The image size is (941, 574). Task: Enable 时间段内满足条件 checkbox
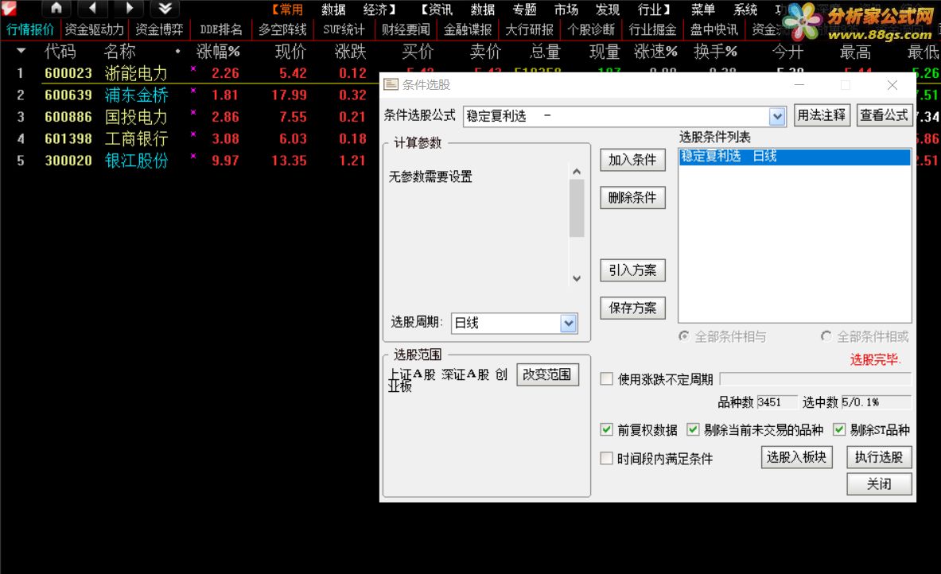tap(607, 458)
